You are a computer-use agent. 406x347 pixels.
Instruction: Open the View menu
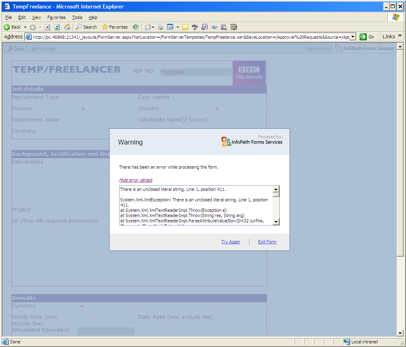[x=36, y=17]
